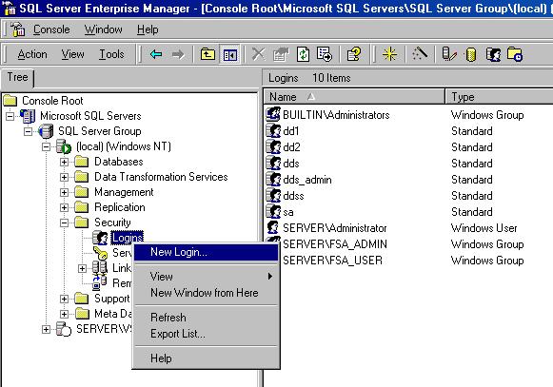Choose New Login... from context menu
Screen dimensions: 553x387
point(206,252)
